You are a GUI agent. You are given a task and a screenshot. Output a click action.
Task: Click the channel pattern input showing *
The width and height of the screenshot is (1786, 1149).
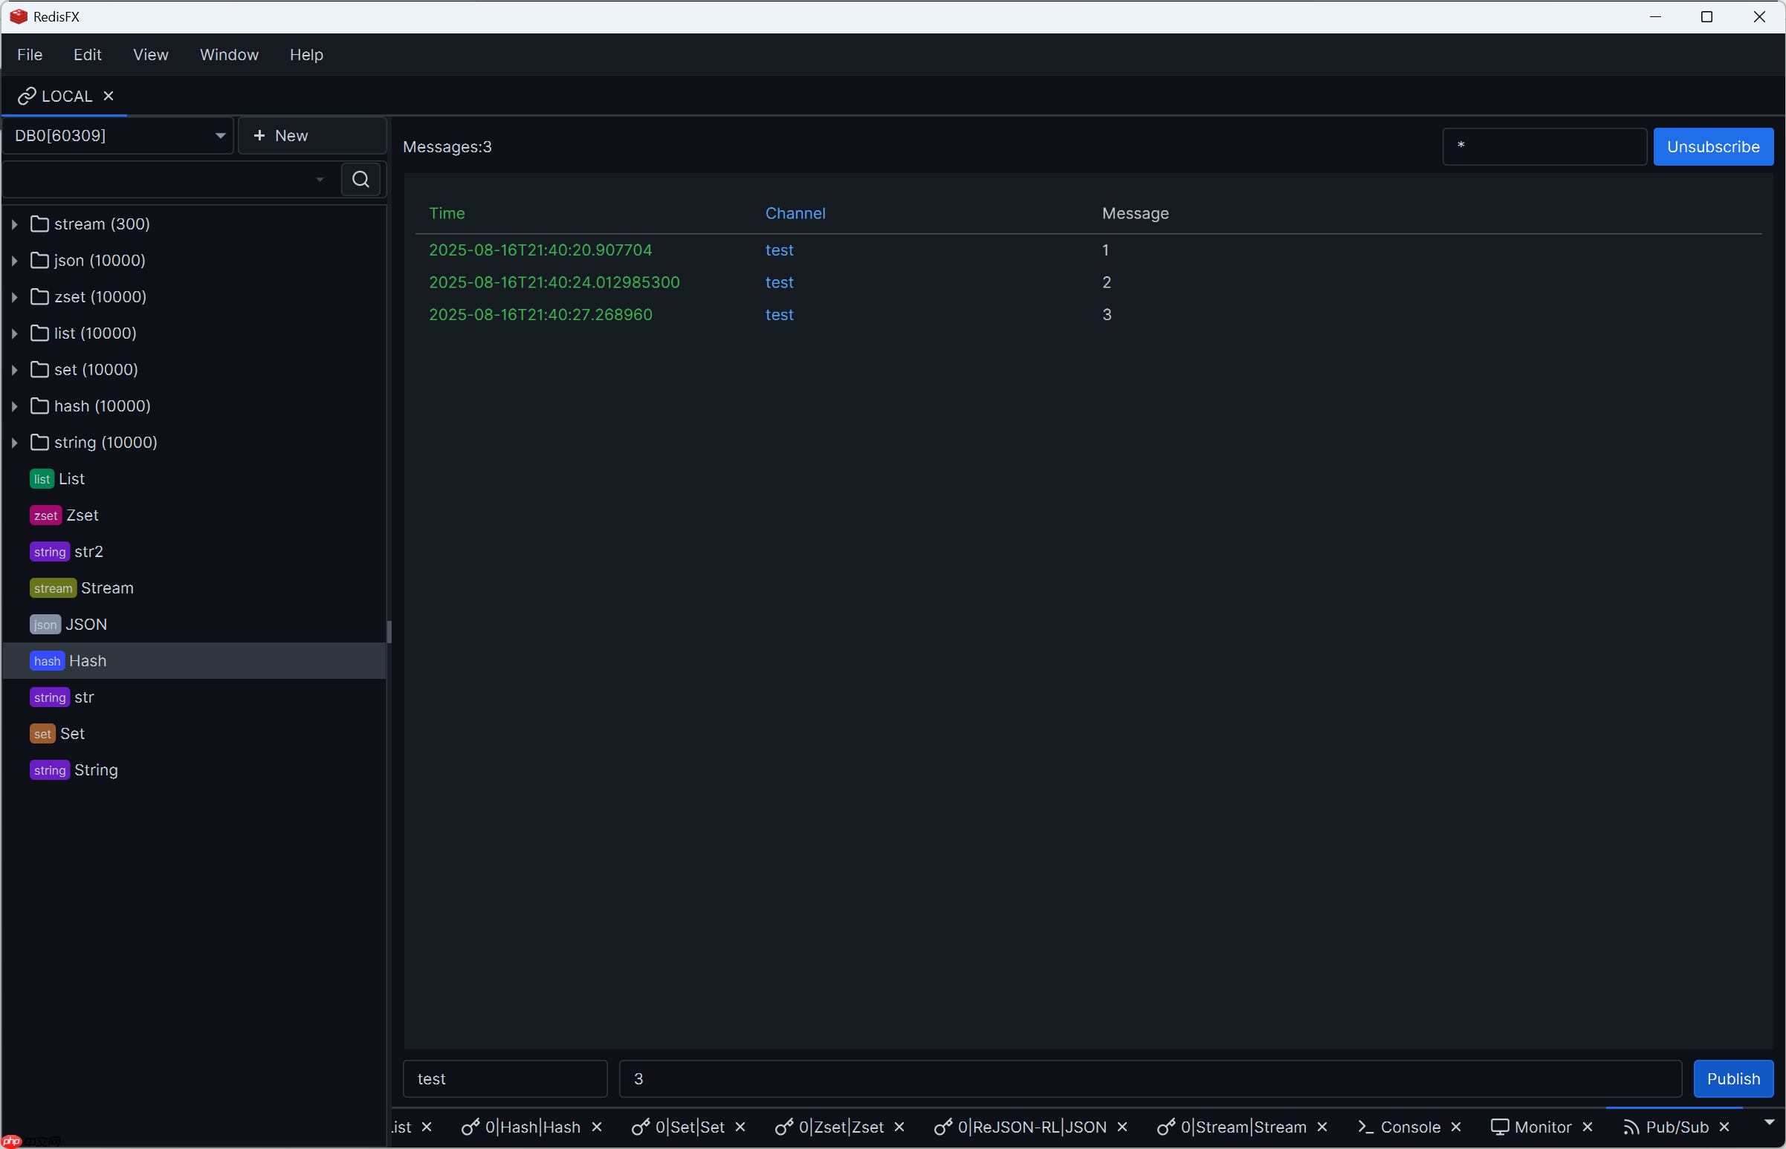point(1544,146)
